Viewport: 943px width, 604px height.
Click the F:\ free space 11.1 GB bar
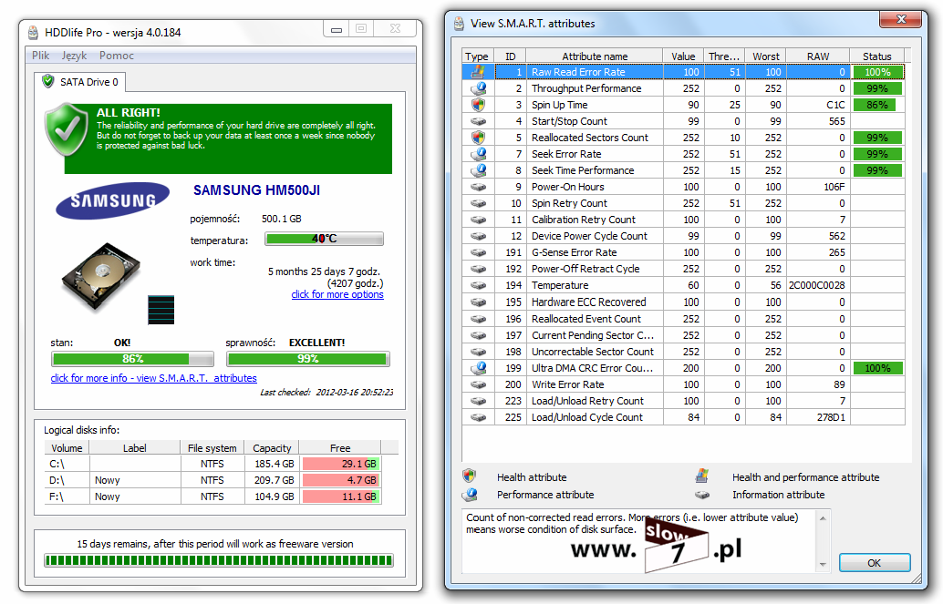[341, 497]
